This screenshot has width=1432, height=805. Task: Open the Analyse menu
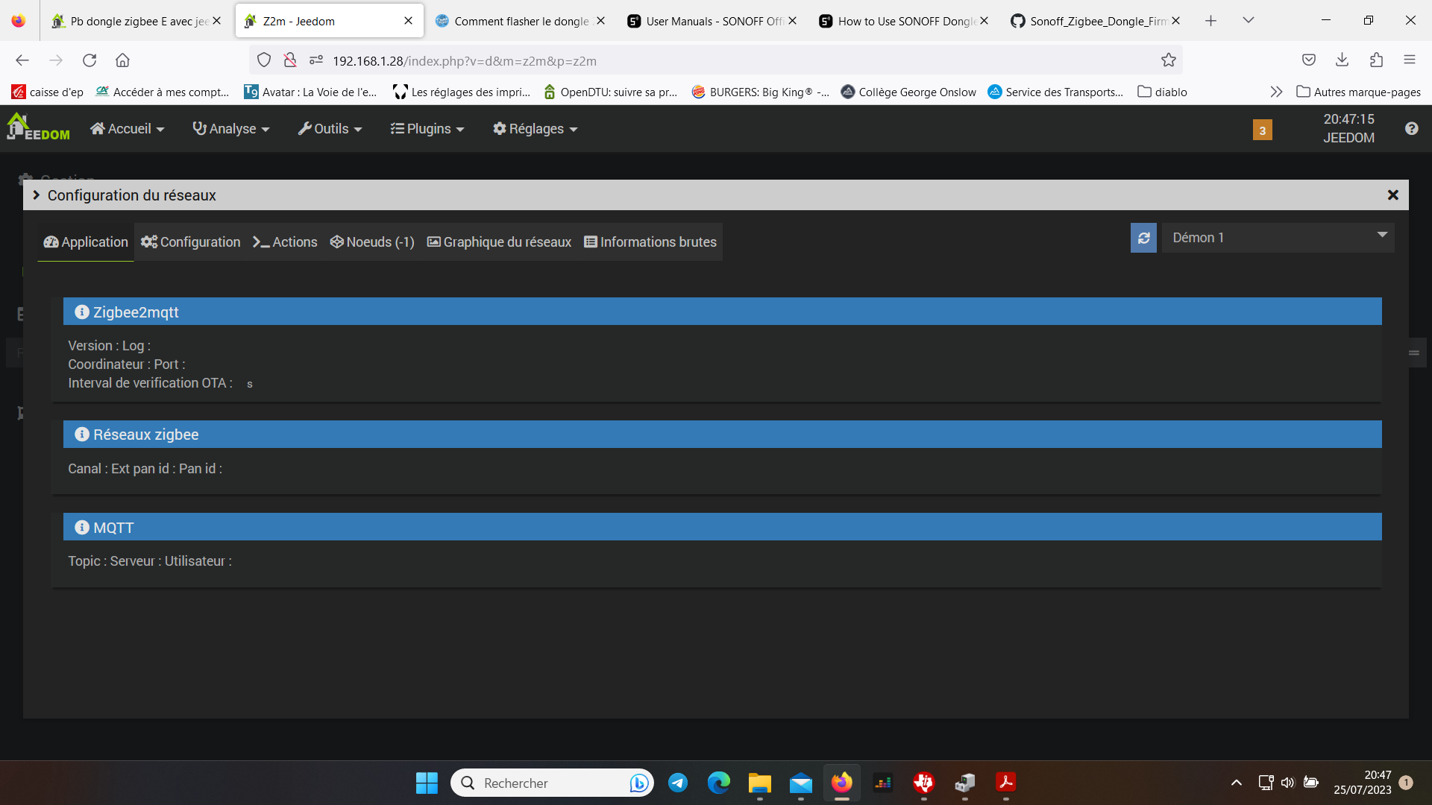coord(230,129)
